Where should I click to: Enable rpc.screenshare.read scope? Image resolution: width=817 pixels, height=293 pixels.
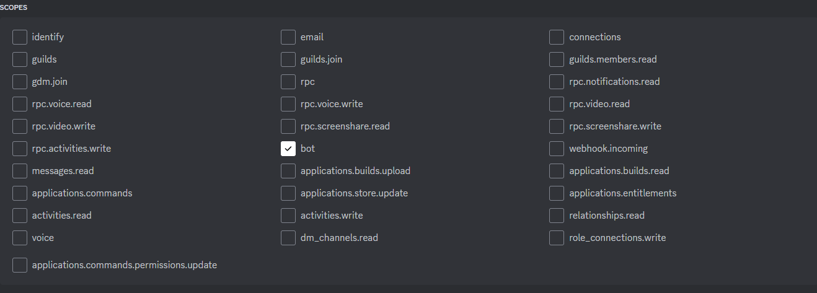(x=288, y=126)
